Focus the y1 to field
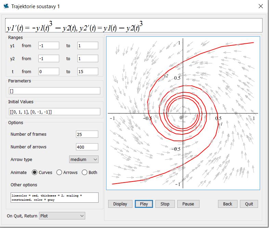The width and height of the screenshot is (269, 228). 88,45
